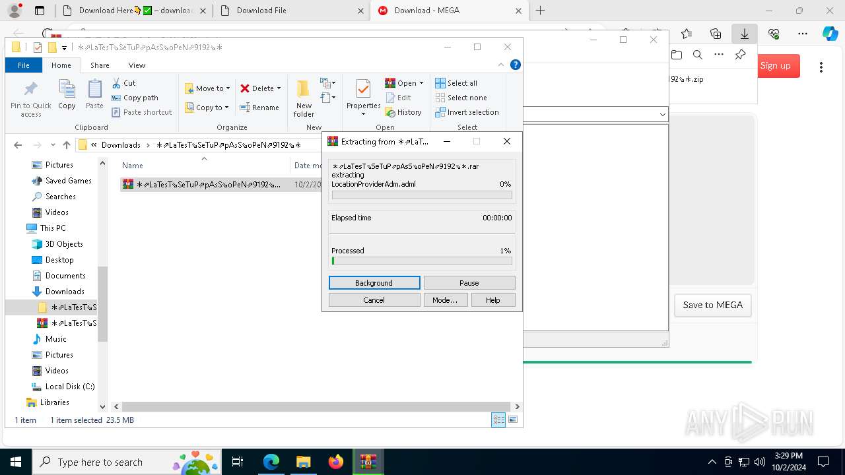Click the horizontal scrollbar in file list
Image resolution: width=845 pixels, height=475 pixels.
316,407
